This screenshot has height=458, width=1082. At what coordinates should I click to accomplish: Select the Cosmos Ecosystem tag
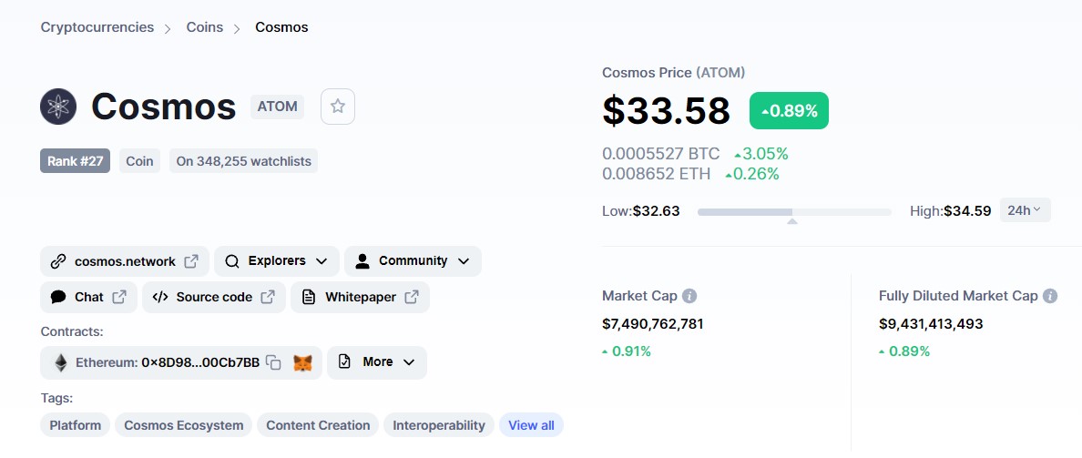[x=184, y=425]
